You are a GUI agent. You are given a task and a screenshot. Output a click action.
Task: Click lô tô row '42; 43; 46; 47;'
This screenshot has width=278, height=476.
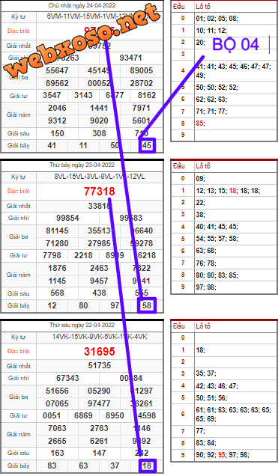[217, 386]
